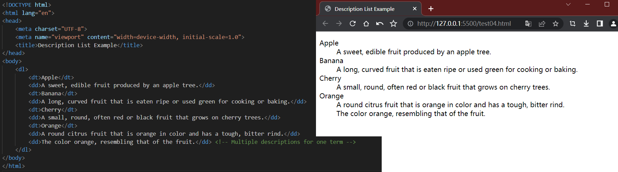Image resolution: width=618 pixels, height=172 pixels.
Task: Click the browser back arrow
Action: [x=325, y=23]
